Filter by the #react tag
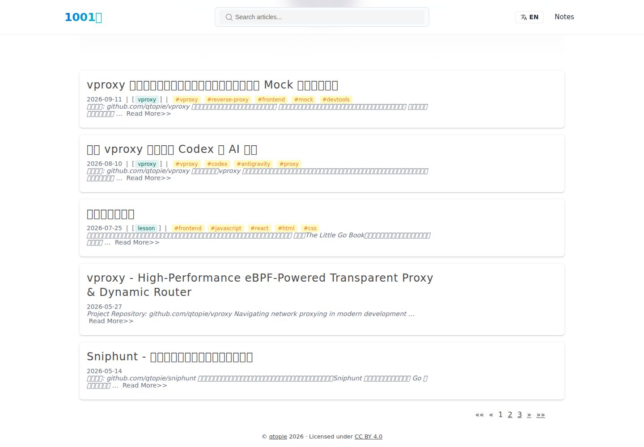 (259, 228)
